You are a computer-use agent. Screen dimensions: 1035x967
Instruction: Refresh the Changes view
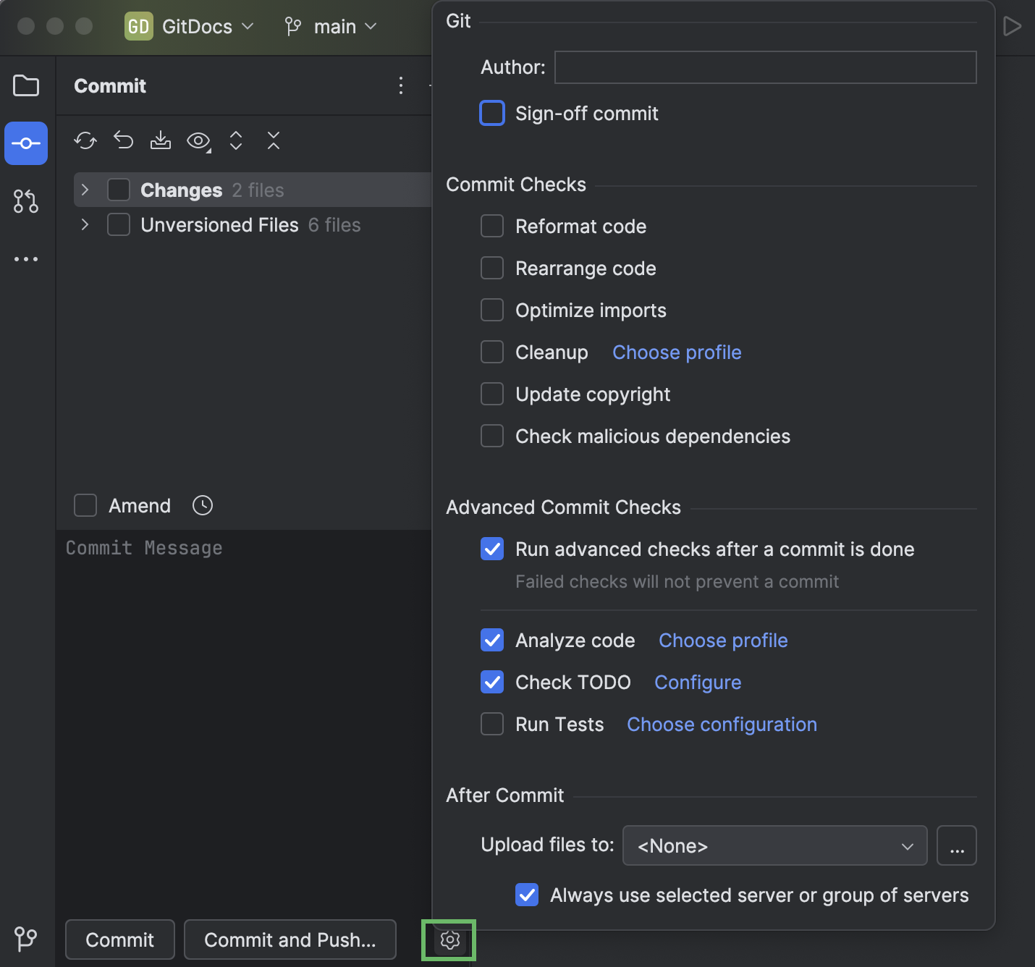click(x=85, y=141)
